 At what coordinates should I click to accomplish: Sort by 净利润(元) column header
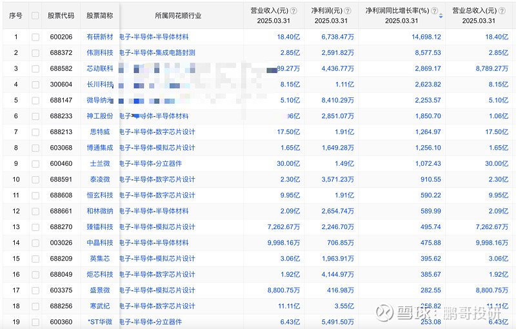coord(327,11)
